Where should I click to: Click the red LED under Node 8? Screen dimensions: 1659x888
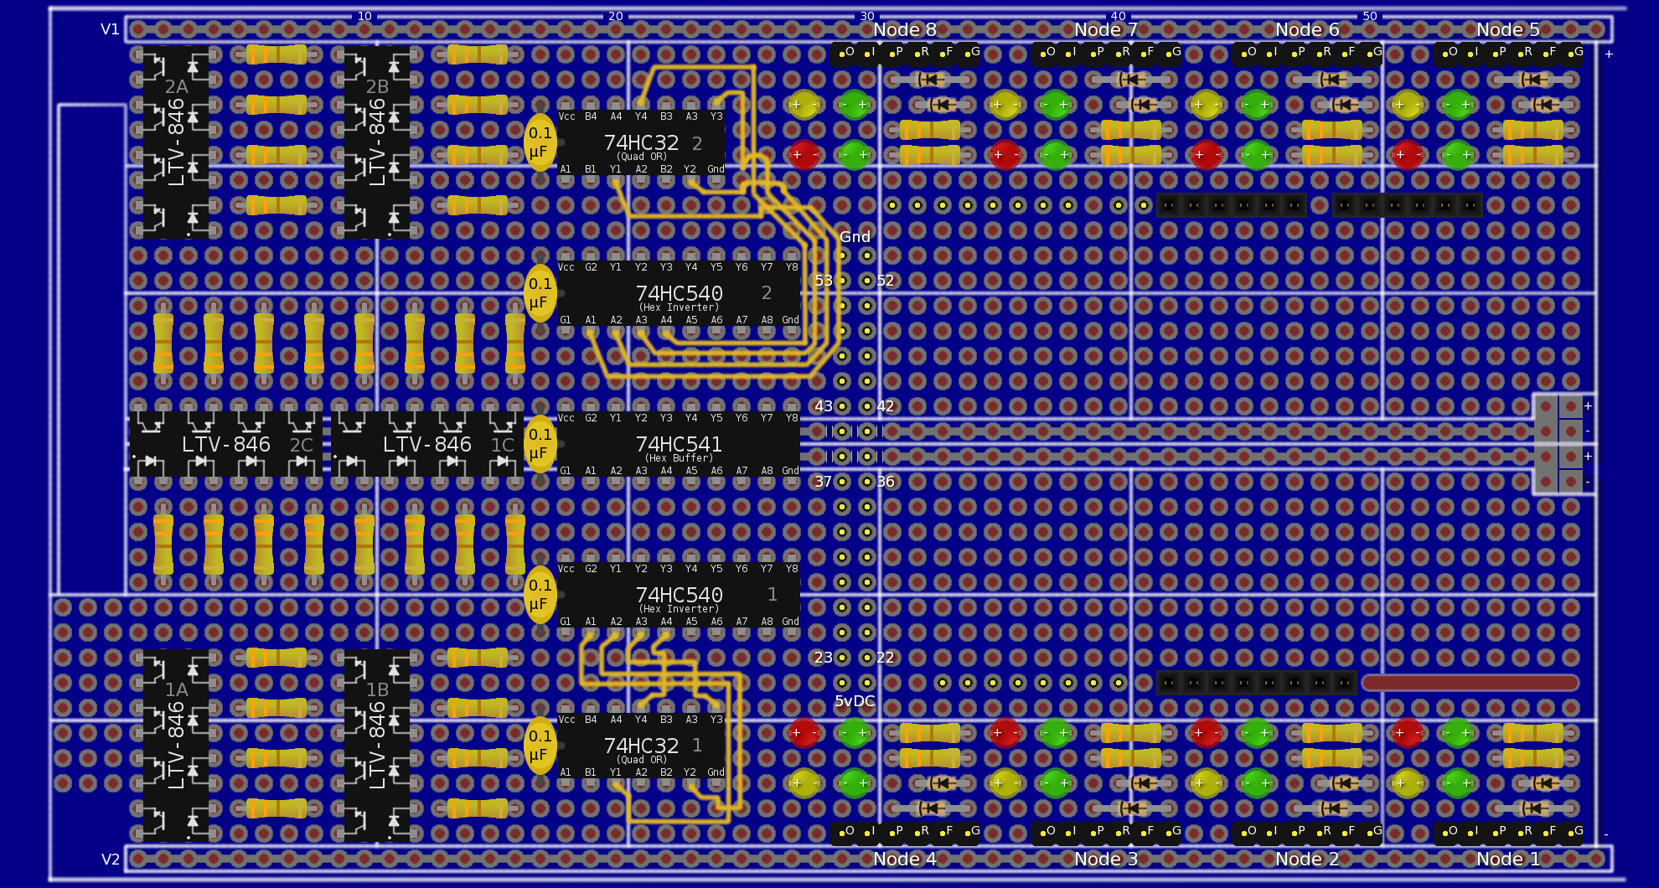pyautogui.click(x=804, y=155)
